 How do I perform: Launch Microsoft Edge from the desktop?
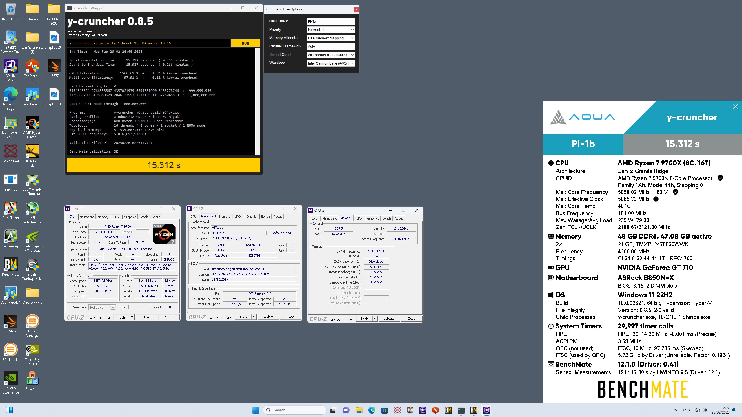click(10, 99)
